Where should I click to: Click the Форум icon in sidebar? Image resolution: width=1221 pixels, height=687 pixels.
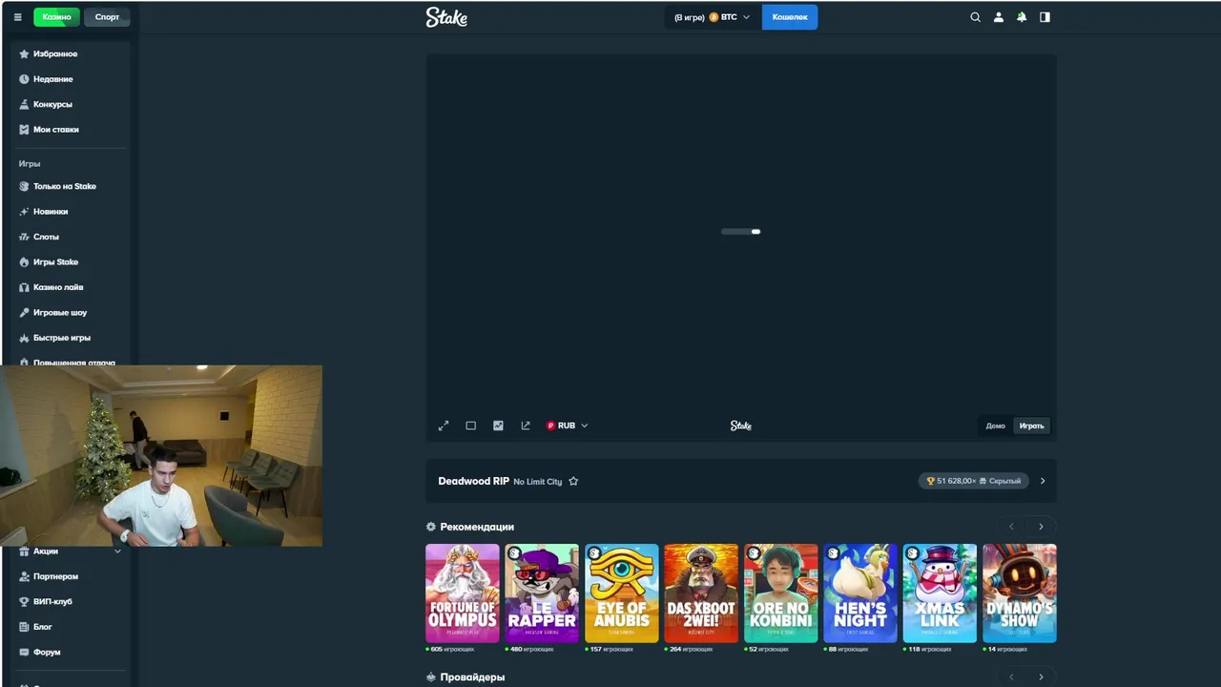pos(25,652)
